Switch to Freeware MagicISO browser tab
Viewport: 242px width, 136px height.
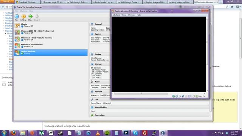(53, 2)
